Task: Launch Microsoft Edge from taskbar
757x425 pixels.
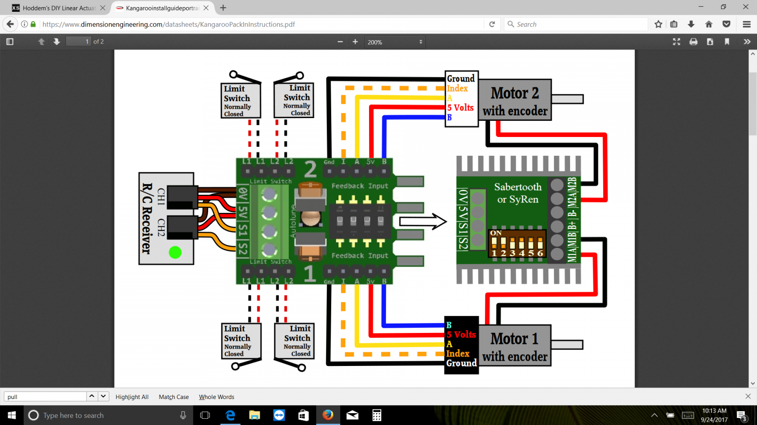Action: (230, 415)
